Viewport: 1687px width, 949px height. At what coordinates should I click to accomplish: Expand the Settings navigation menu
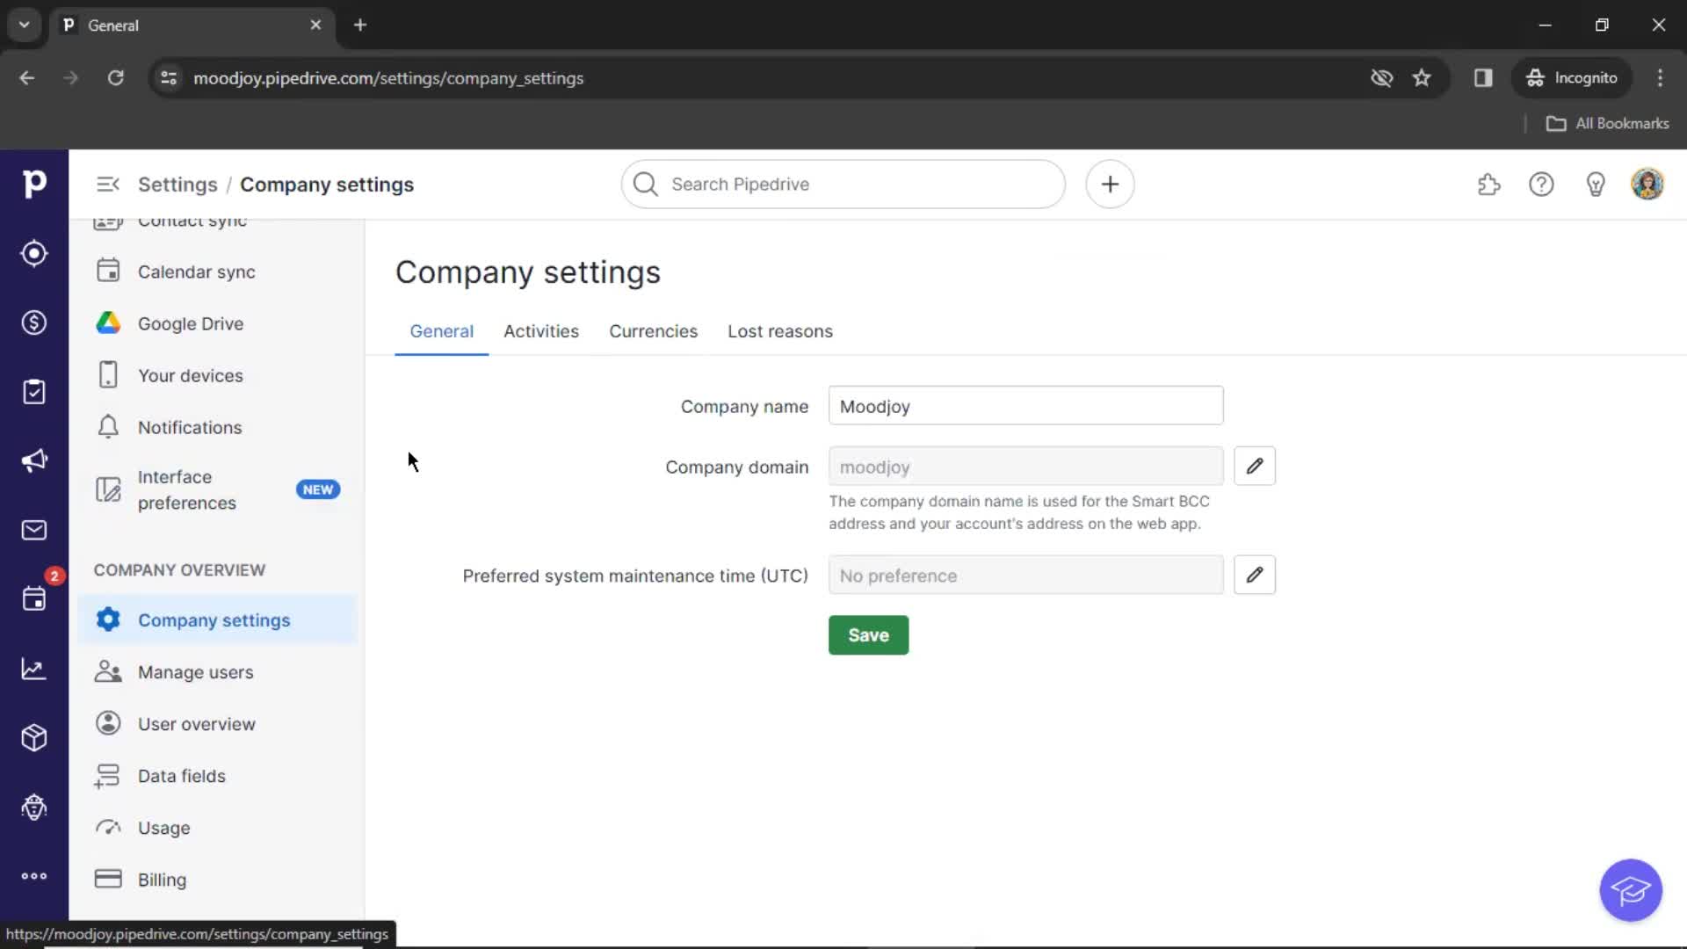(108, 185)
